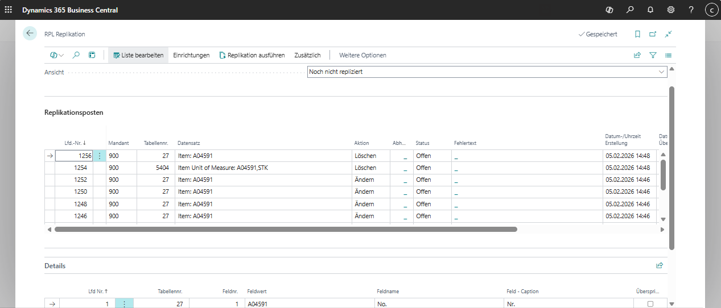The image size is (721, 308).
Task: Open row options for entry 1256
Action: click(x=100, y=156)
